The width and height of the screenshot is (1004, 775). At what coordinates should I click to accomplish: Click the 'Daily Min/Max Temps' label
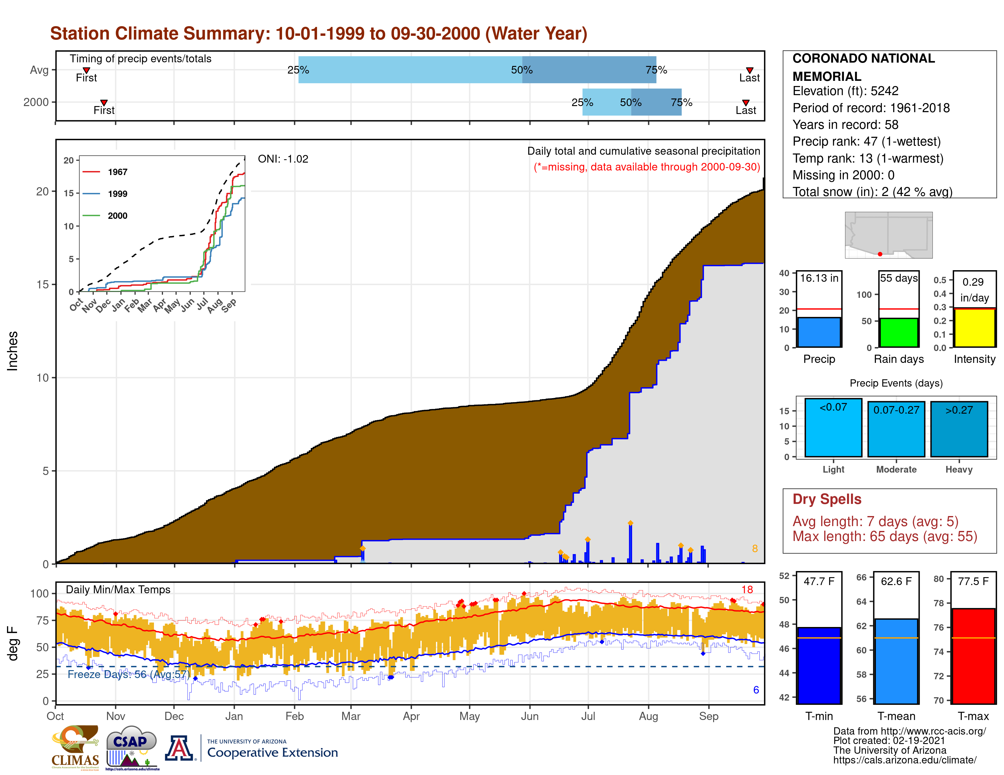(118, 590)
